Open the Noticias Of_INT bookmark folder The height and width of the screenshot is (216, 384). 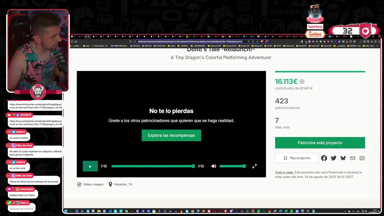pyautogui.click(x=230, y=46)
